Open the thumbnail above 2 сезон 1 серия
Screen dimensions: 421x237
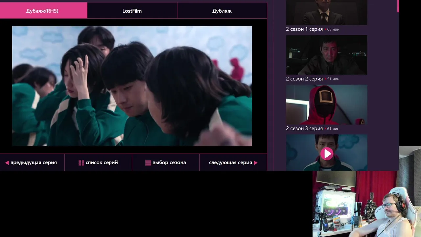(327, 13)
